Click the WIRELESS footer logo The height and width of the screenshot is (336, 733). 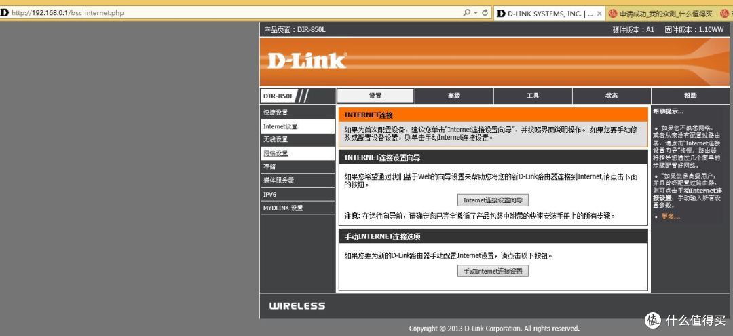coord(297,306)
